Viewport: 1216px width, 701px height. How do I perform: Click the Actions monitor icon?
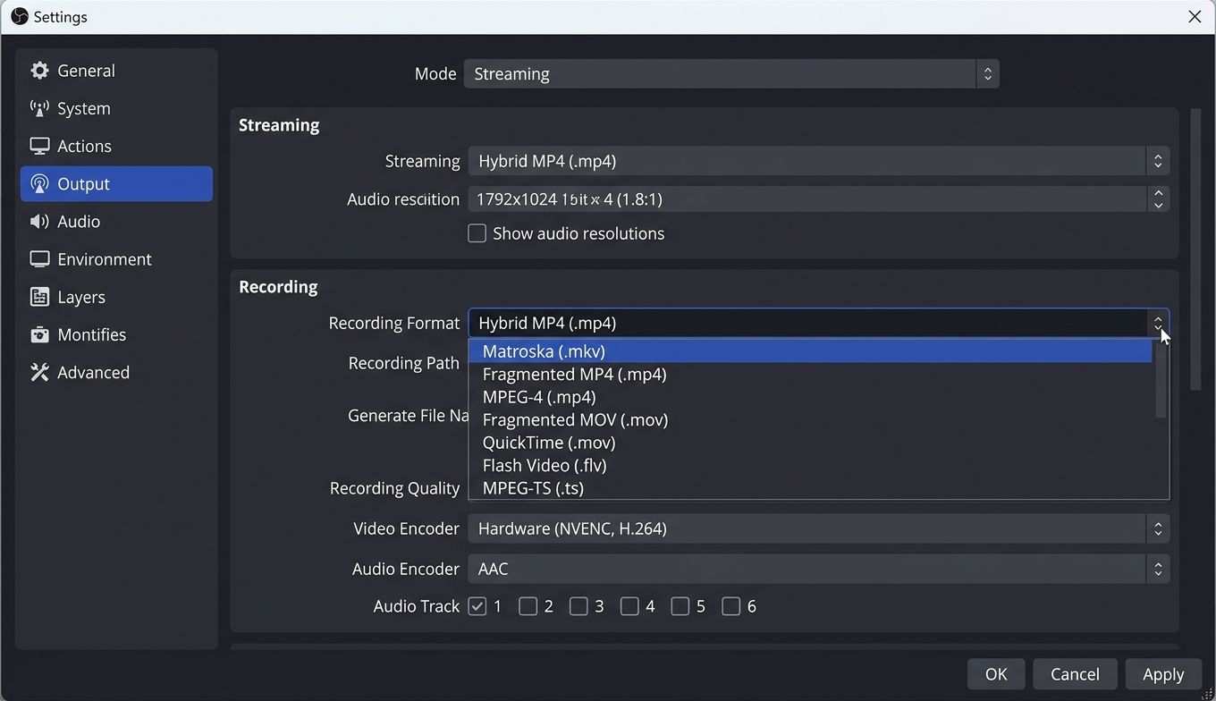point(39,146)
